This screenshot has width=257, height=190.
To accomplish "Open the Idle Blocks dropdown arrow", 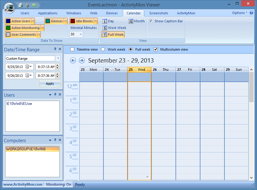I will [96, 21].
